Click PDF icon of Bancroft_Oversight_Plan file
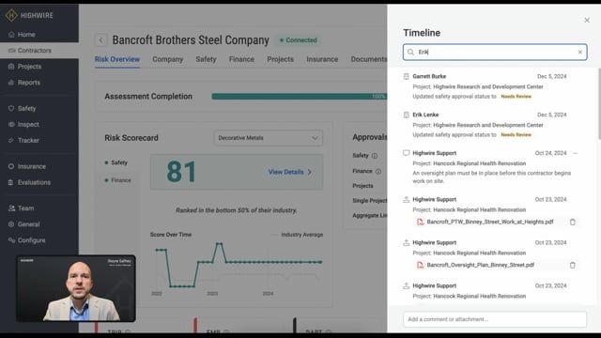The image size is (601, 338). pos(420,265)
